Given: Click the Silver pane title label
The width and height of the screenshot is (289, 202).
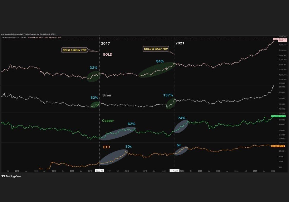Looking at the screenshot, I should pos(107,95).
